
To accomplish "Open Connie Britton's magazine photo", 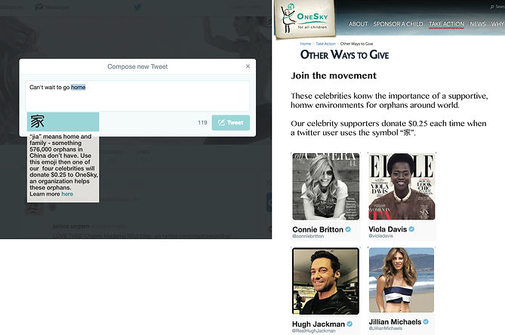I will 326,186.
